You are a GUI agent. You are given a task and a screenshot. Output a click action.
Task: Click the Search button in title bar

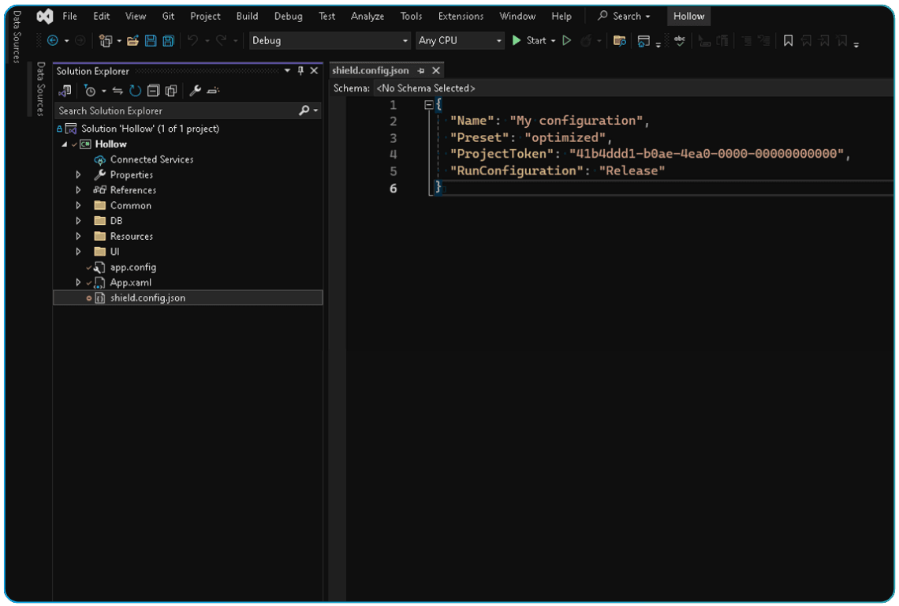coord(624,16)
